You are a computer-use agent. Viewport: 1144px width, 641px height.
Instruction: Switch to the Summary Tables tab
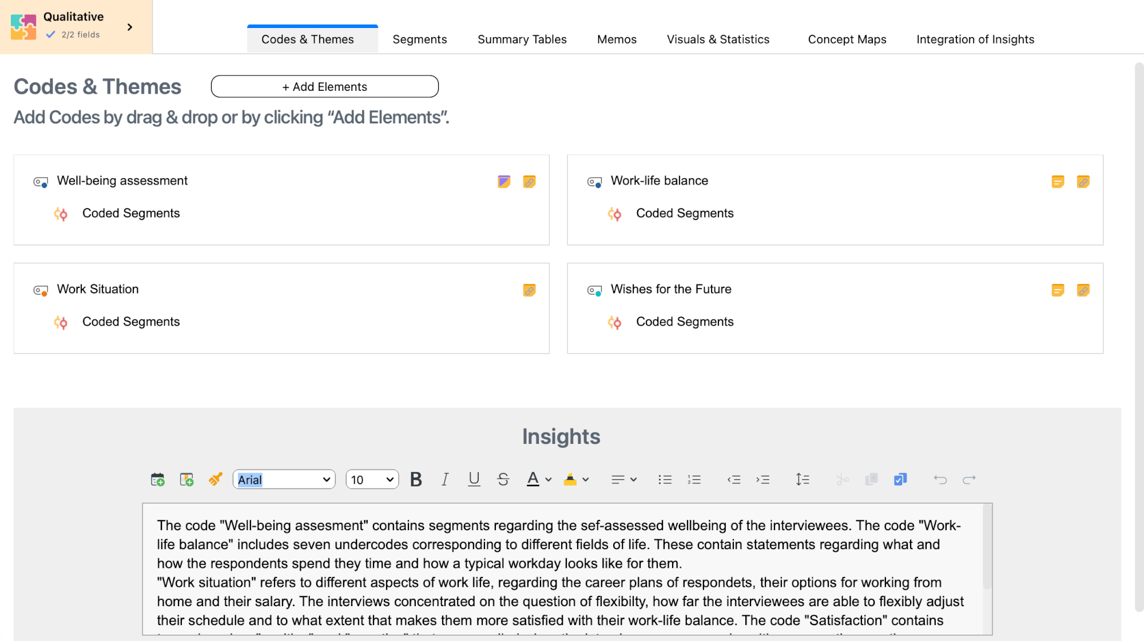(522, 39)
